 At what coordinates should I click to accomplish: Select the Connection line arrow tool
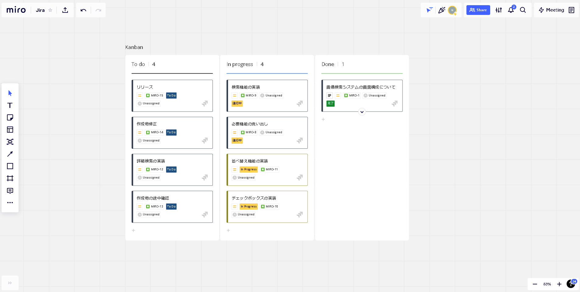point(10,154)
